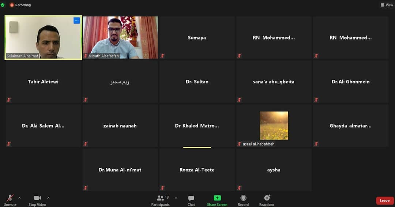The width and height of the screenshot is (395, 207).
Task: Unmute the microphone
Action: coord(10,199)
